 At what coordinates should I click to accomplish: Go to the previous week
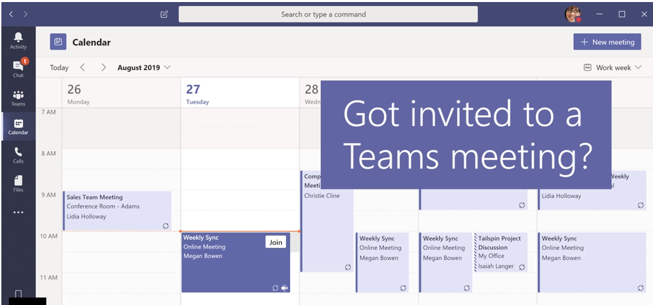[82, 67]
